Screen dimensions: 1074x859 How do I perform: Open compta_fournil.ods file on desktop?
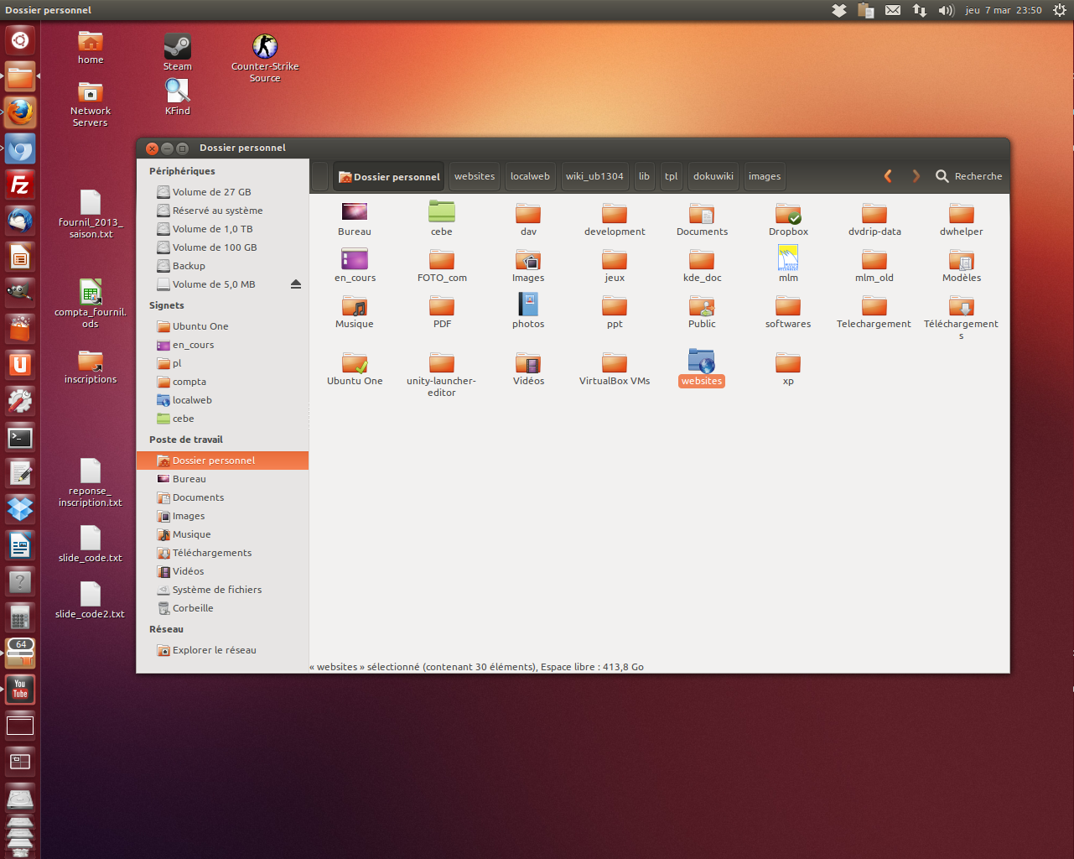pos(91,293)
